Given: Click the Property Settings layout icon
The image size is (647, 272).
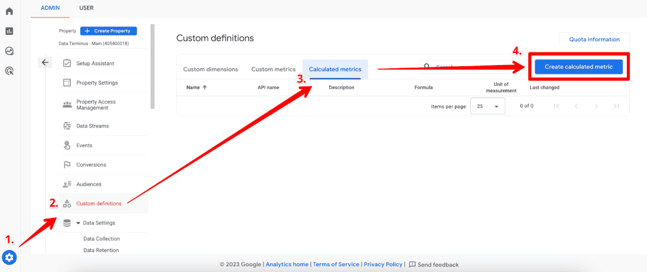Looking at the screenshot, I should point(66,83).
